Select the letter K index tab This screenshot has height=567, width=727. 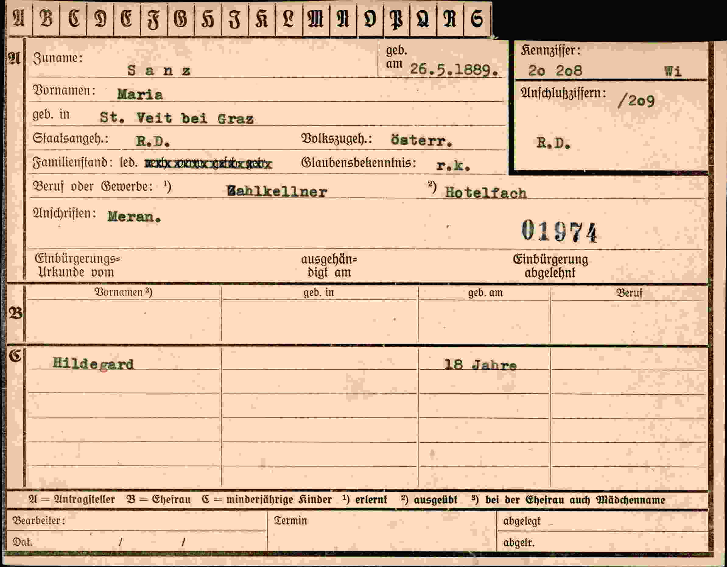point(262,18)
